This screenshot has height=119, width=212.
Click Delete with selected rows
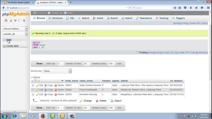[x=101, y=101]
